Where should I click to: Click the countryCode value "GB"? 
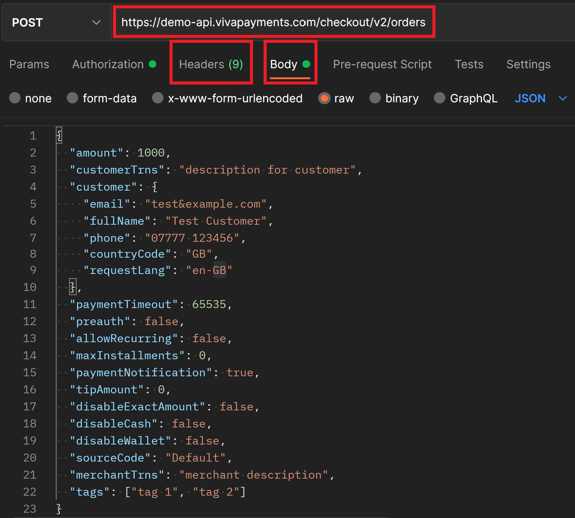tap(199, 254)
